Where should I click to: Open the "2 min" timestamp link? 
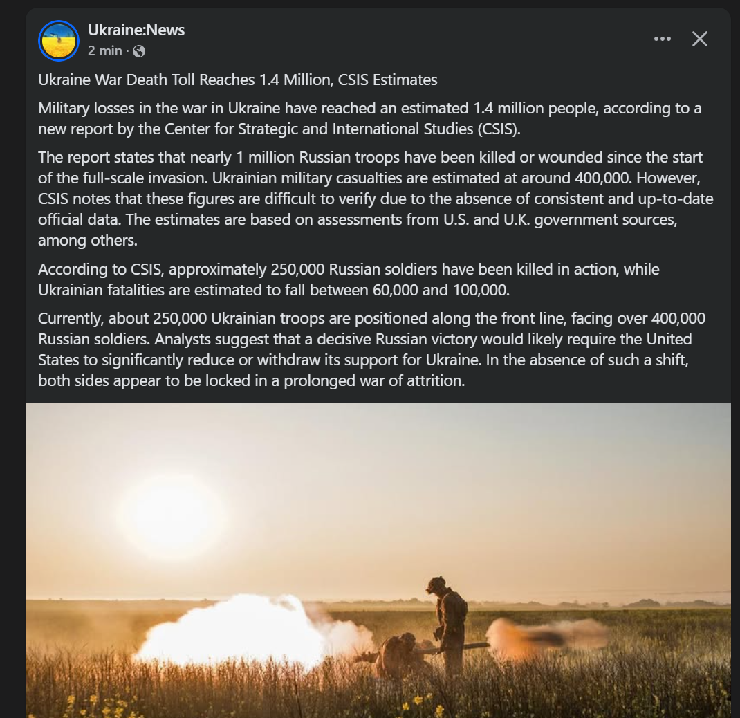tap(104, 50)
